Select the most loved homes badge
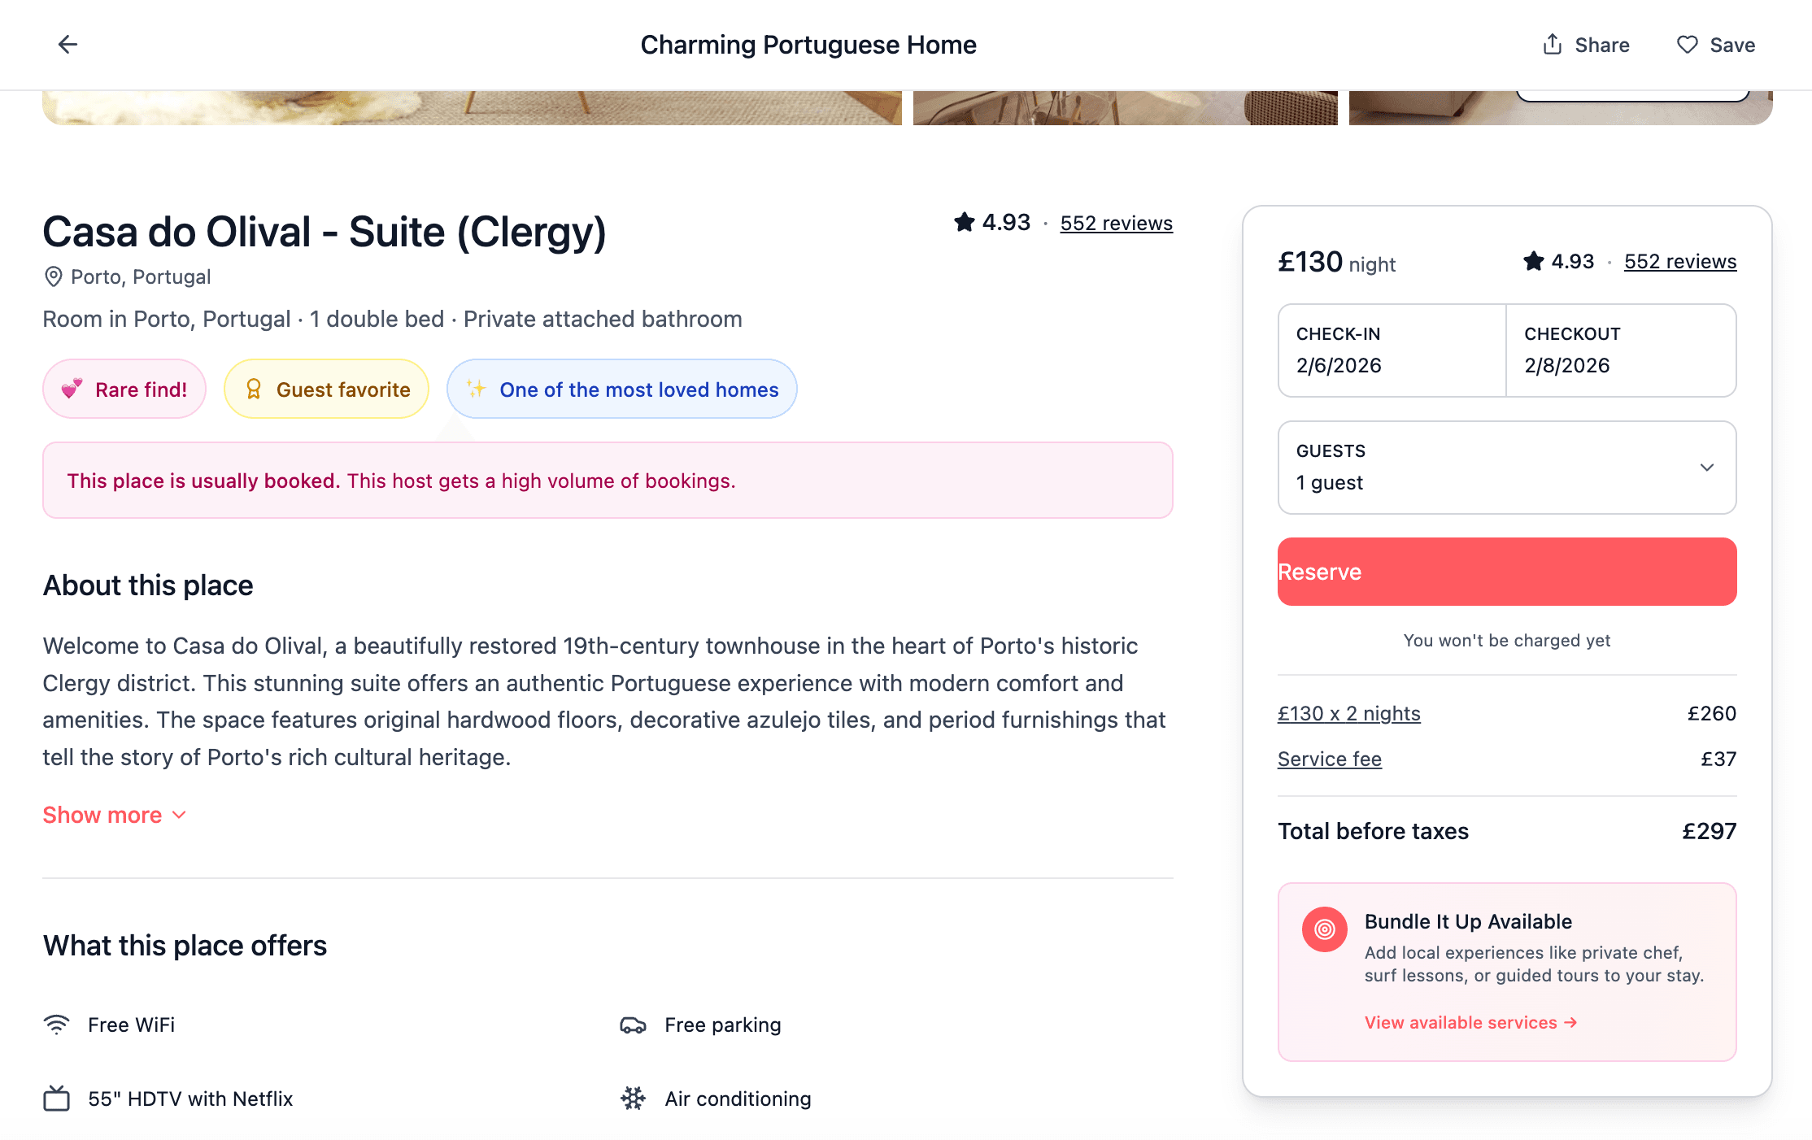The image size is (1812, 1140). click(621, 389)
